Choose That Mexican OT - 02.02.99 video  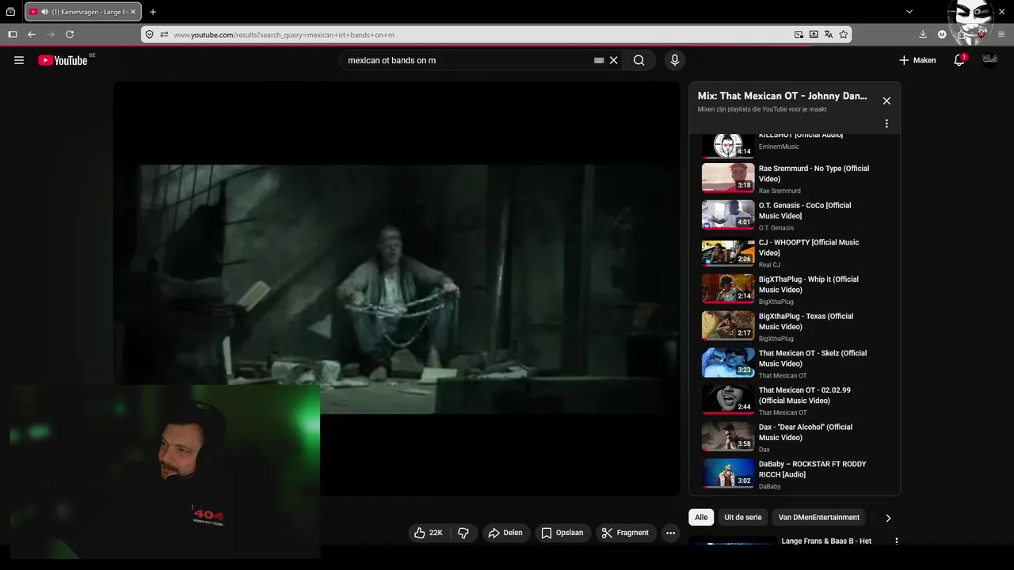click(795, 400)
